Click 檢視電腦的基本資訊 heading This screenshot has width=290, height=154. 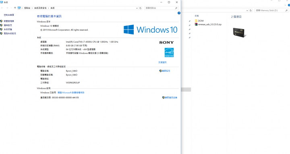49,16
